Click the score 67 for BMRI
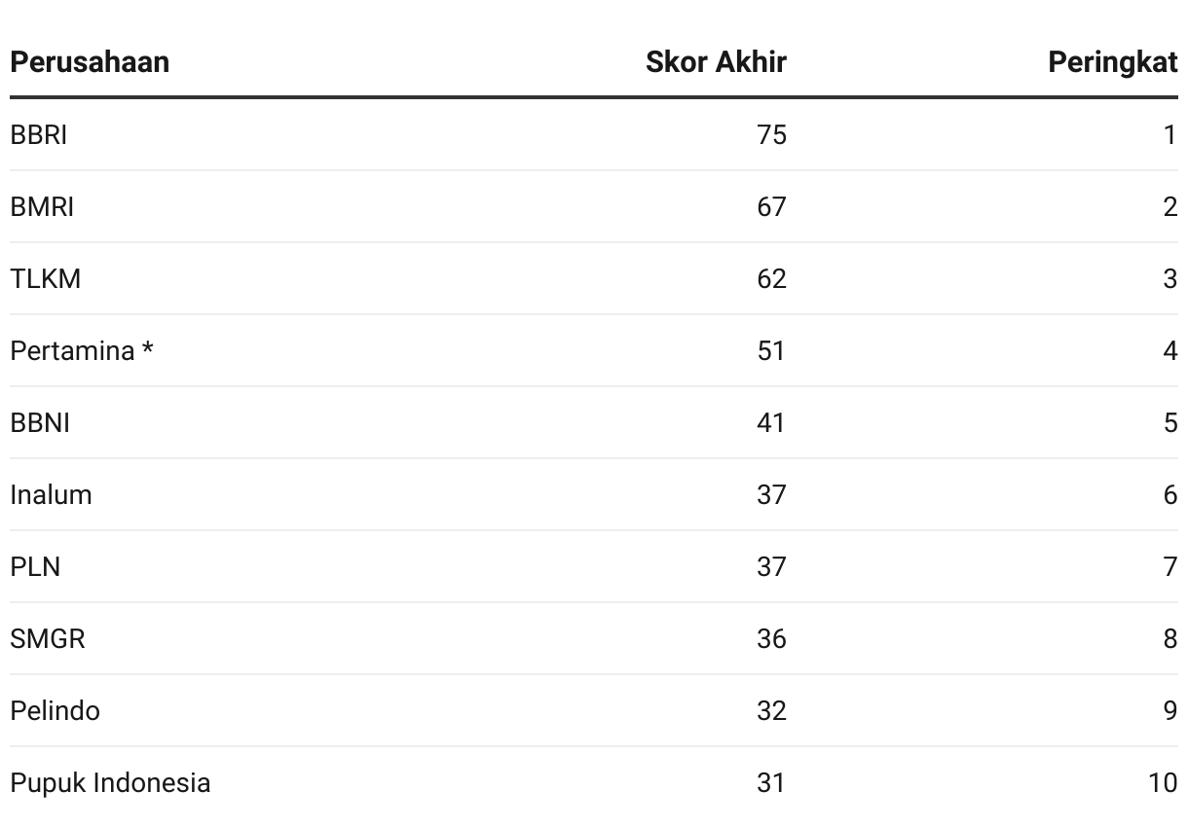The image size is (1188, 827). click(x=771, y=206)
